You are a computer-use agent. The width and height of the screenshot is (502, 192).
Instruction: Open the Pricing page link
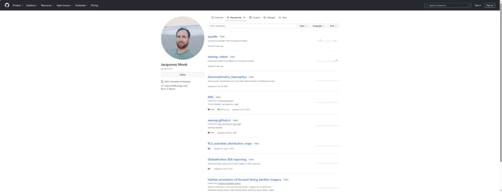(x=95, y=5)
